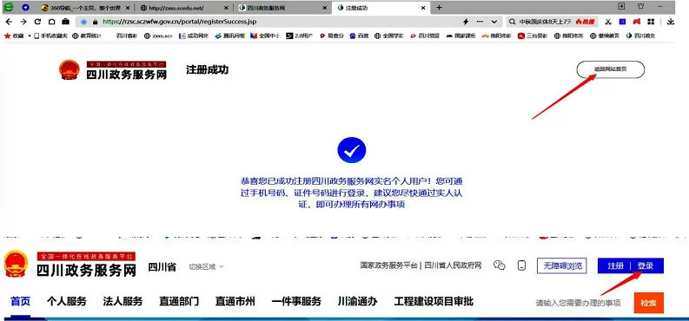Click the 返回网站首页 button

[610, 69]
